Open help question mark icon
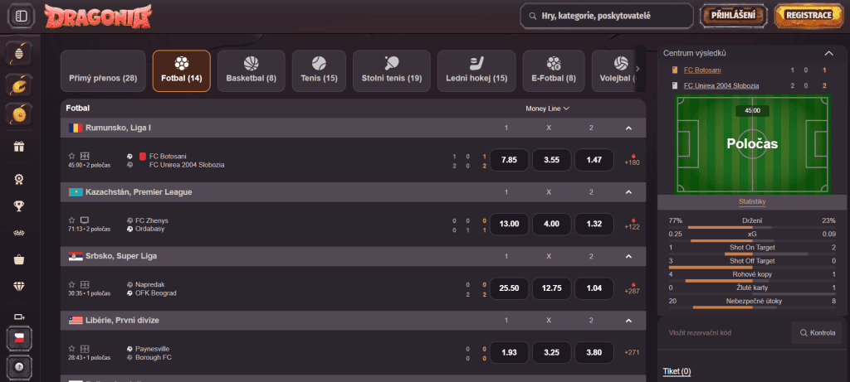The image size is (850, 382). point(18,367)
